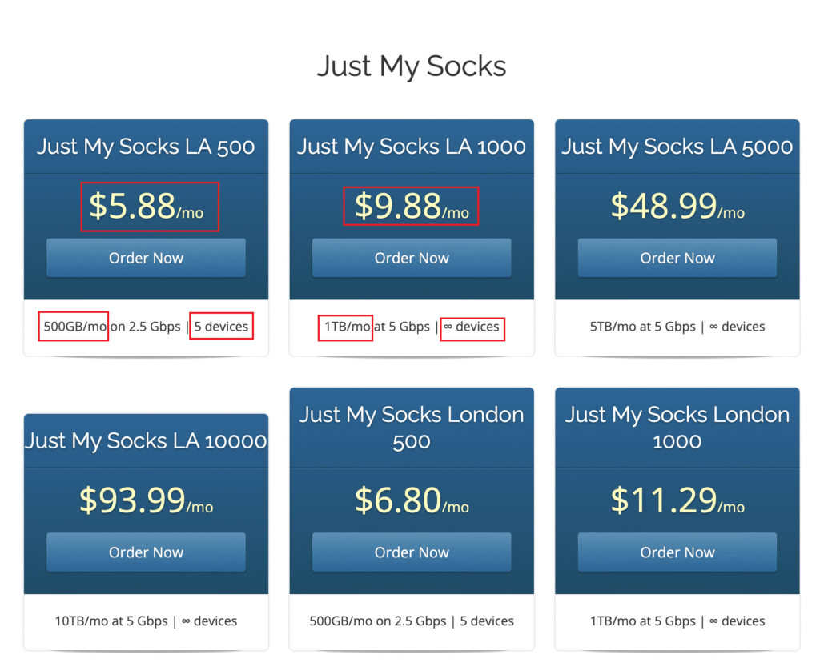Order the Just My Socks London 1000 plan
This screenshot has width=820, height=663.
click(677, 552)
